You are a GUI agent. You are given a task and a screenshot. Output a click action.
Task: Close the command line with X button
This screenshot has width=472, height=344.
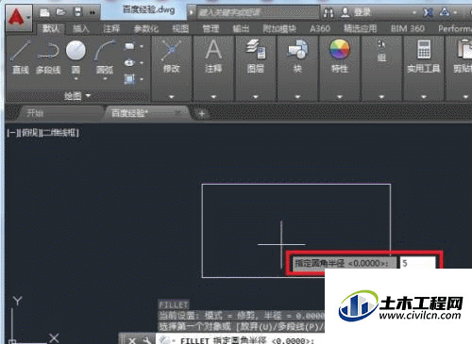point(132,340)
